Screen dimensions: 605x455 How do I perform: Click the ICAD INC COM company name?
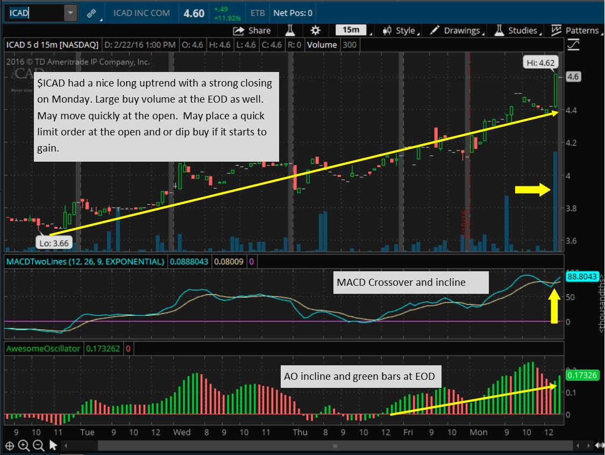click(x=141, y=13)
